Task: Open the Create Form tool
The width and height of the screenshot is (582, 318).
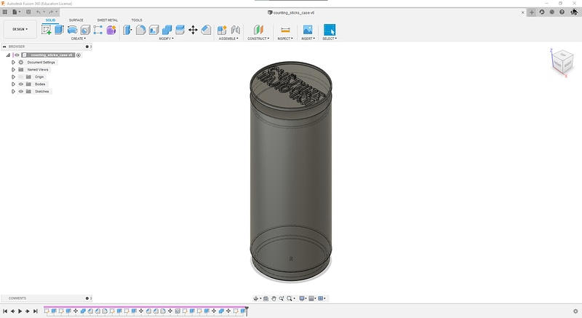Action: tap(111, 30)
